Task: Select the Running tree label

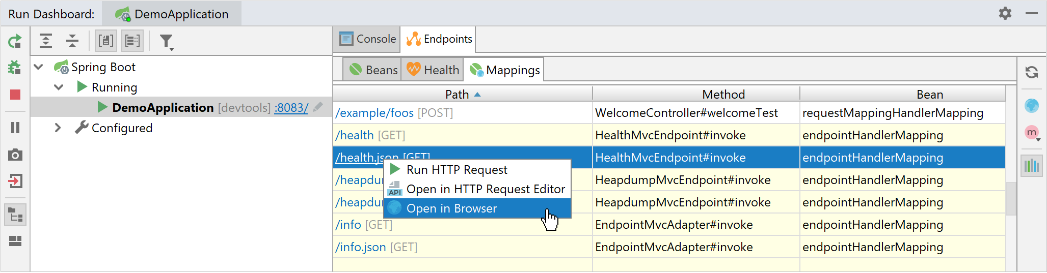Action: (x=115, y=87)
